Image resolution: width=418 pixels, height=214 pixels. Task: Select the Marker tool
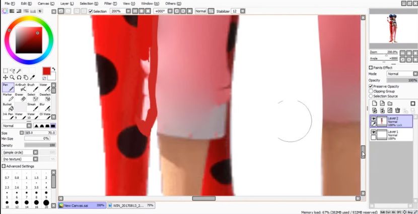pyautogui.click(x=8, y=97)
